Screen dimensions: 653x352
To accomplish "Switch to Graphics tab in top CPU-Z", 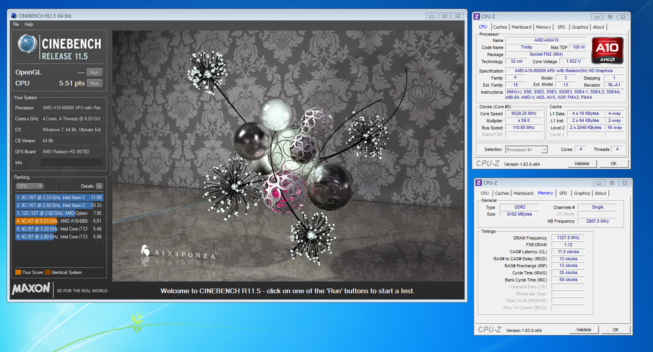I will click(580, 27).
